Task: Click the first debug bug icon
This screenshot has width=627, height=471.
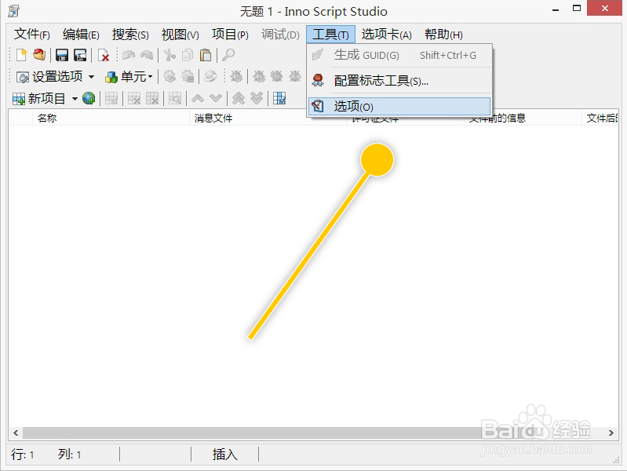Action: [x=236, y=76]
